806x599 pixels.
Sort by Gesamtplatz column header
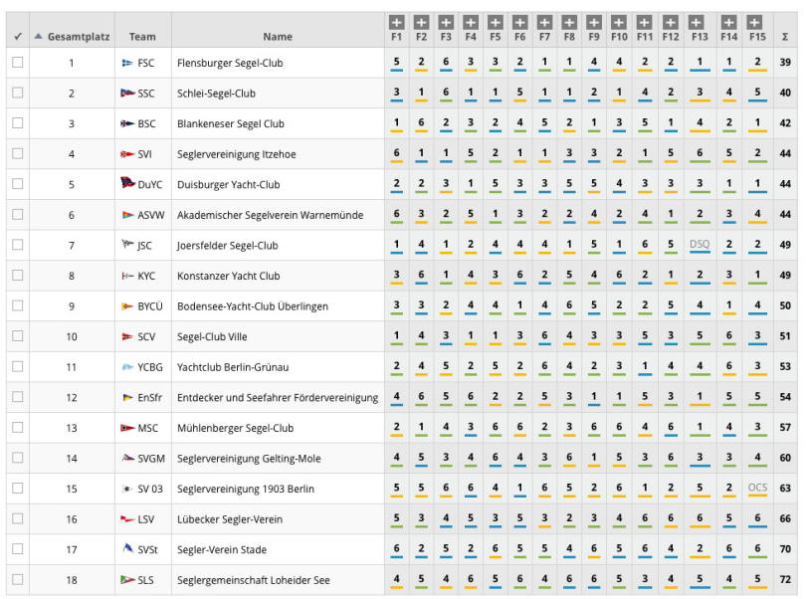coord(73,37)
